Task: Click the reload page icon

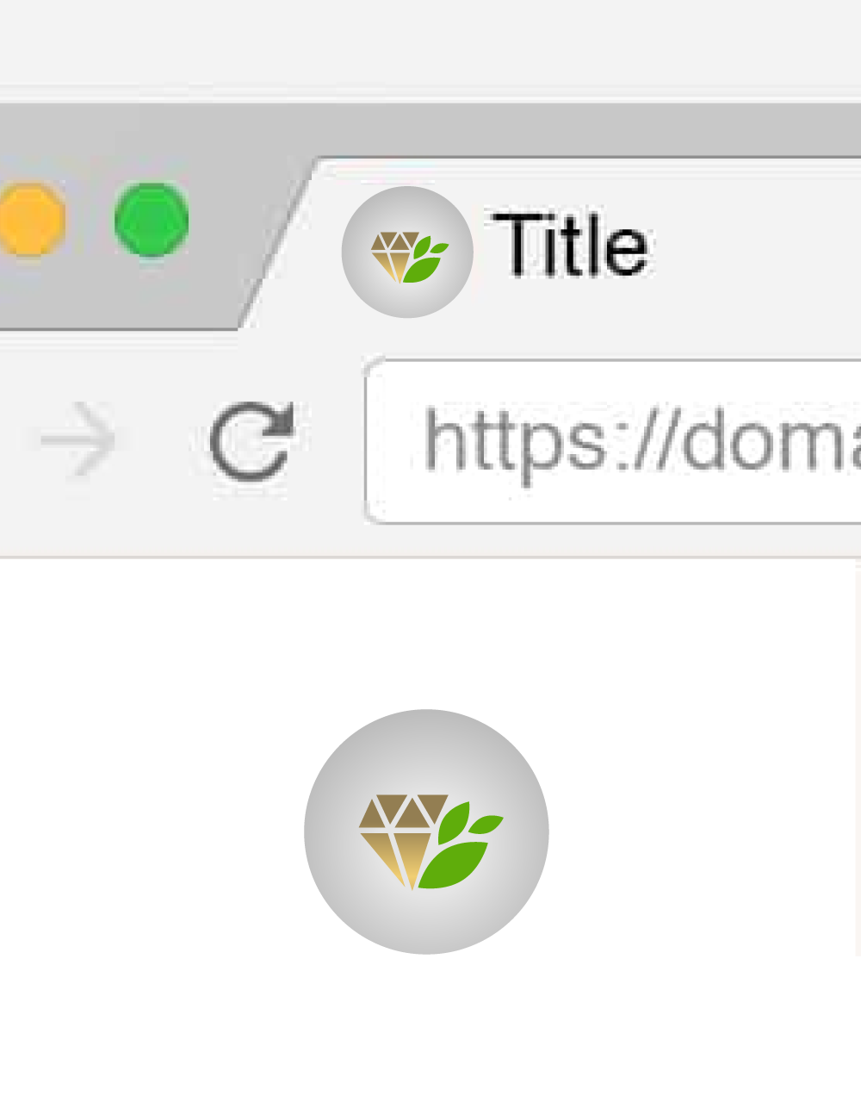Action: click(x=252, y=440)
